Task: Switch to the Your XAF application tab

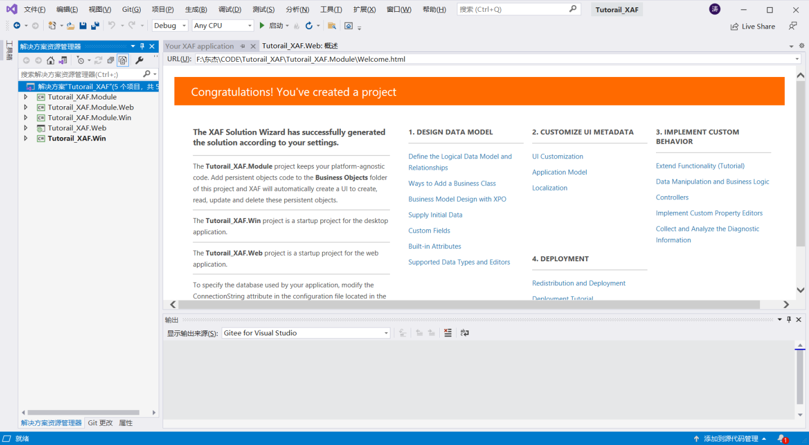Action: click(x=200, y=46)
